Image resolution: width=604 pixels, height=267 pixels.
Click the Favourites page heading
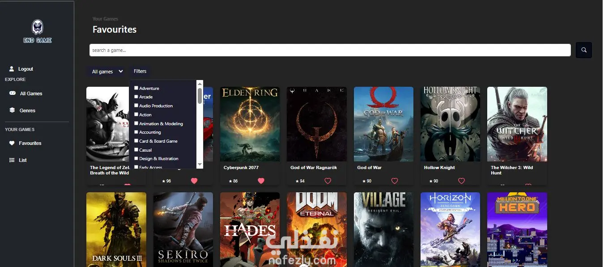pos(115,30)
